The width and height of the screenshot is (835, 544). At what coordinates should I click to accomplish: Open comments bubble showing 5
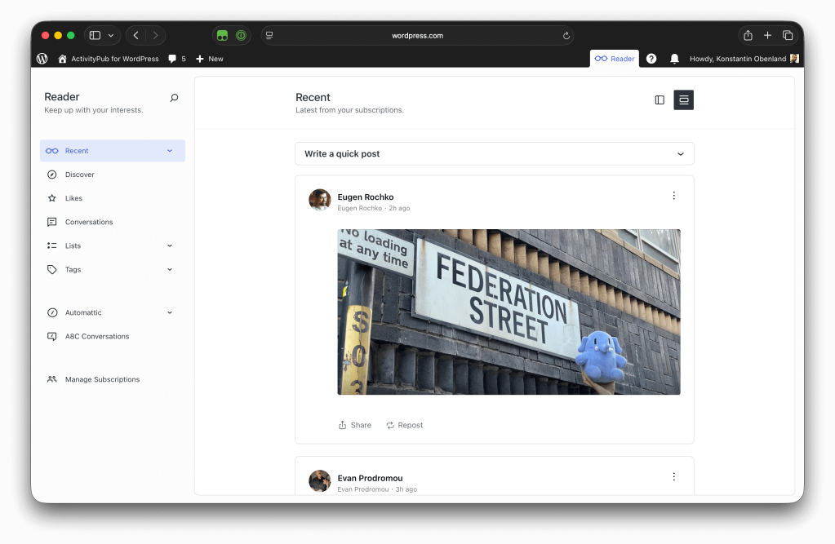coord(176,59)
